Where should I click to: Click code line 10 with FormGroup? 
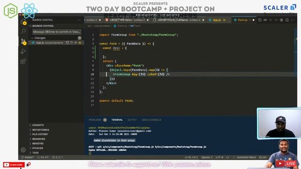pyautogui.click(x=141, y=74)
